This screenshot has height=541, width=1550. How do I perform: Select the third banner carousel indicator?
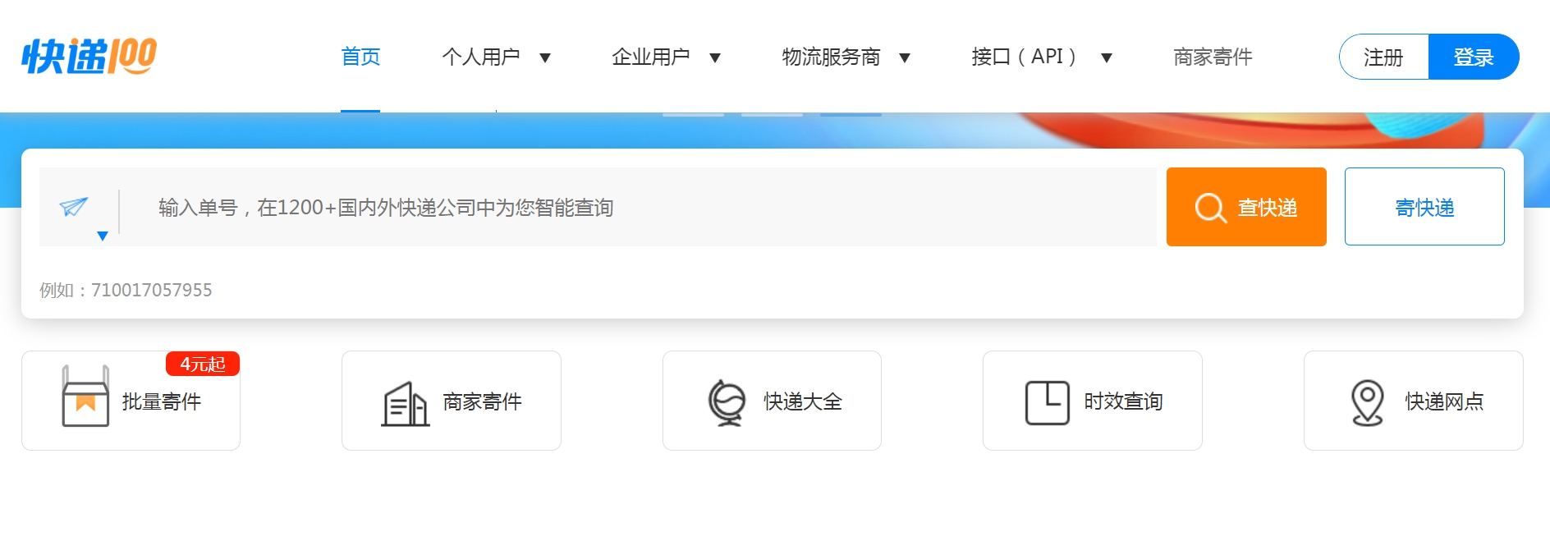(851, 114)
